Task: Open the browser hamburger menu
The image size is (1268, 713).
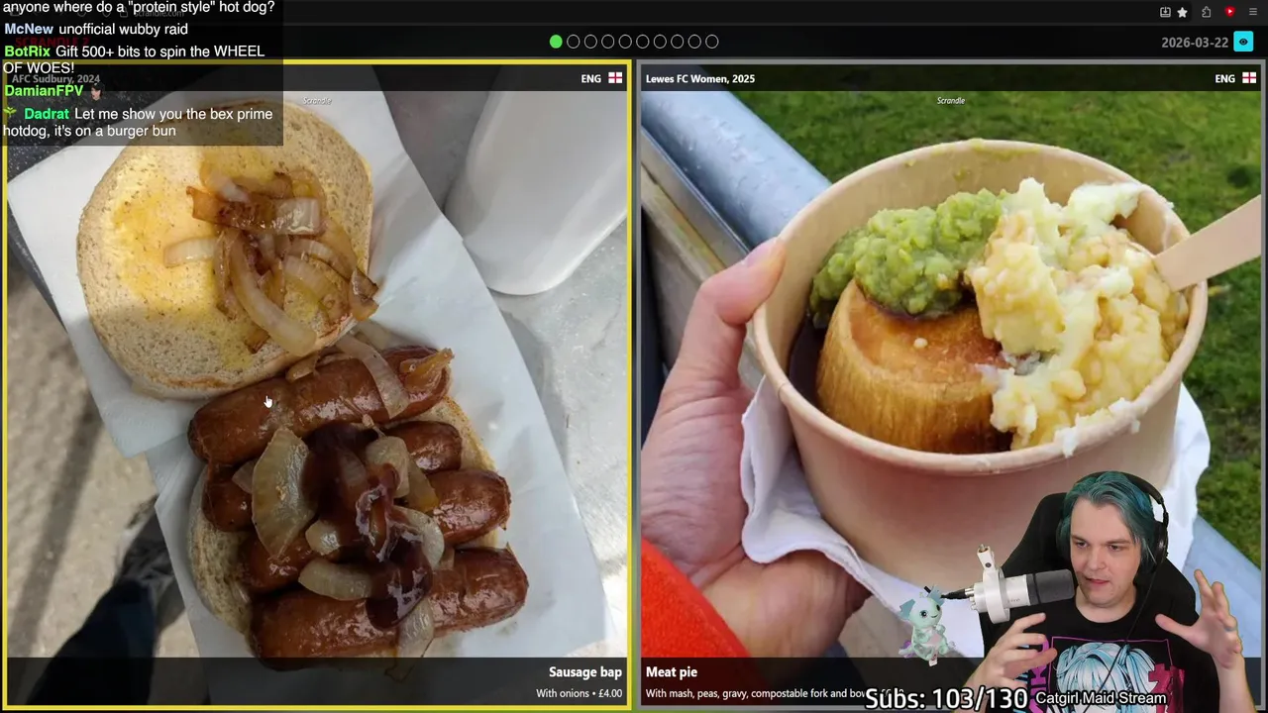Action: (x=1253, y=12)
